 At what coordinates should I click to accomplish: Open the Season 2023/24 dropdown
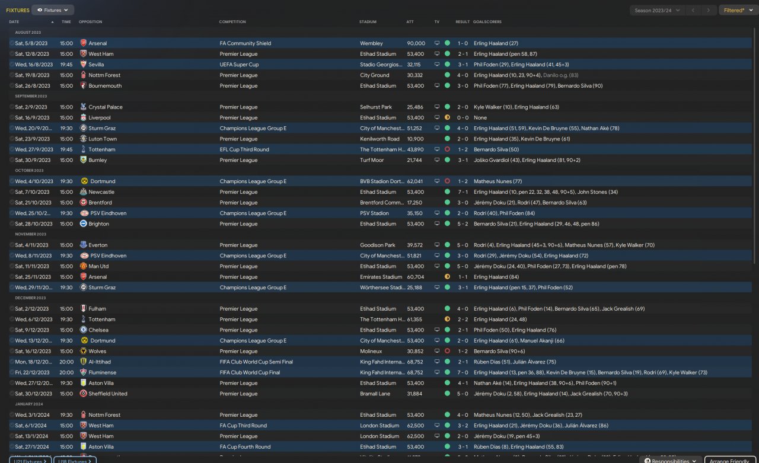657,10
